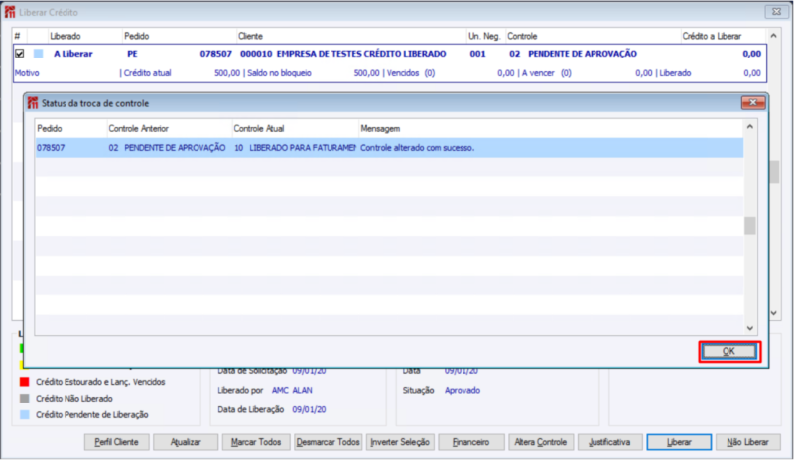
Task: Click blue Crédito Pendente de Liberação swatch
Action: pyautogui.click(x=24, y=415)
